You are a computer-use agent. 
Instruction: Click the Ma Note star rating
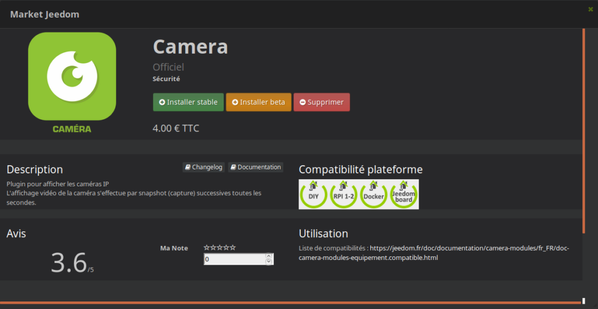[220, 248]
